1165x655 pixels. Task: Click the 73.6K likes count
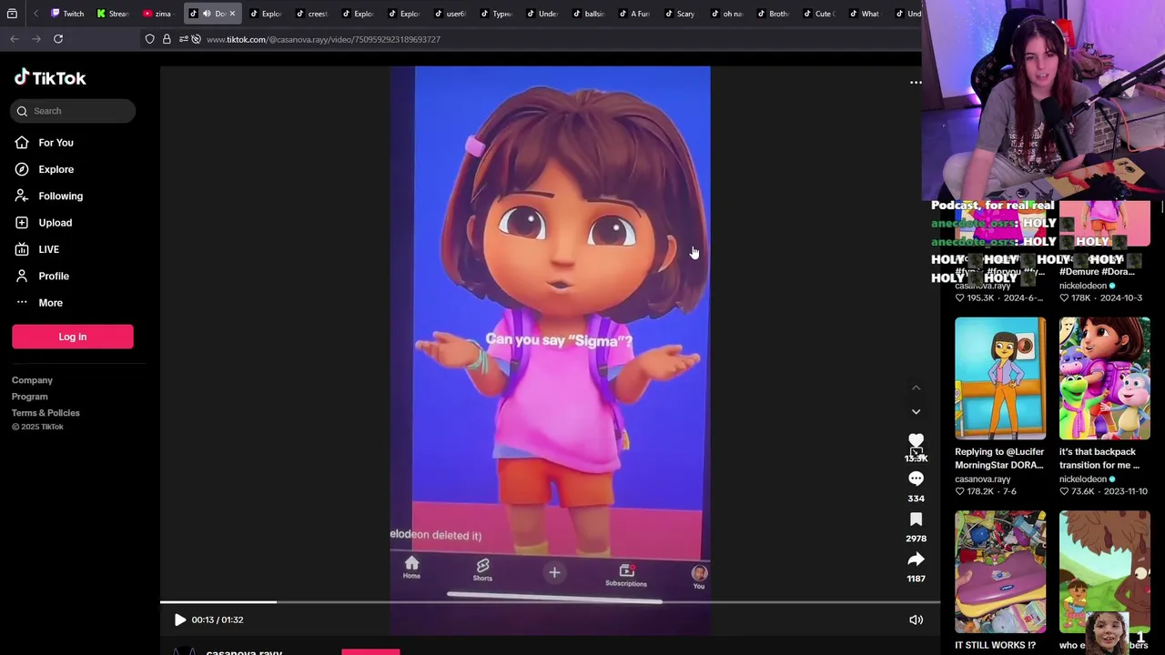pyautogui.click(x=1084, y=491)
